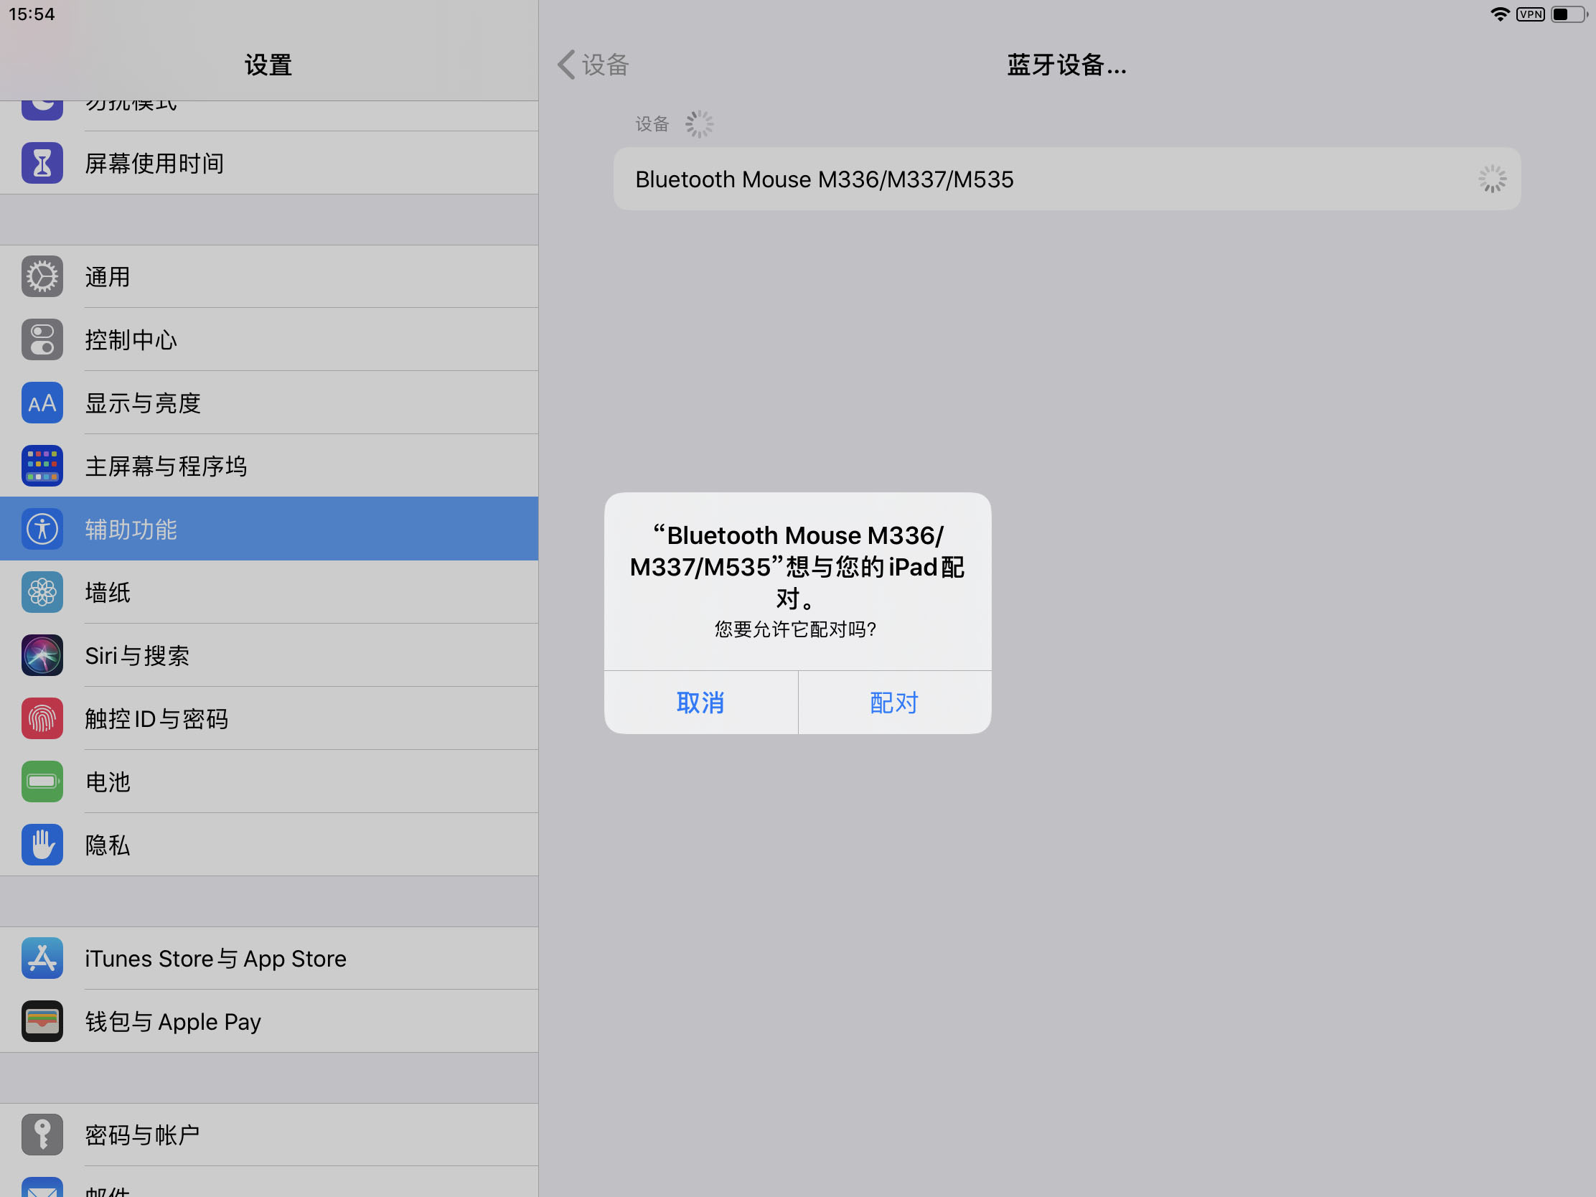Select the 辅助功能 accessibility icon
The width and height of the screenshot is (1596, 1197).
[x=41, y=528]
